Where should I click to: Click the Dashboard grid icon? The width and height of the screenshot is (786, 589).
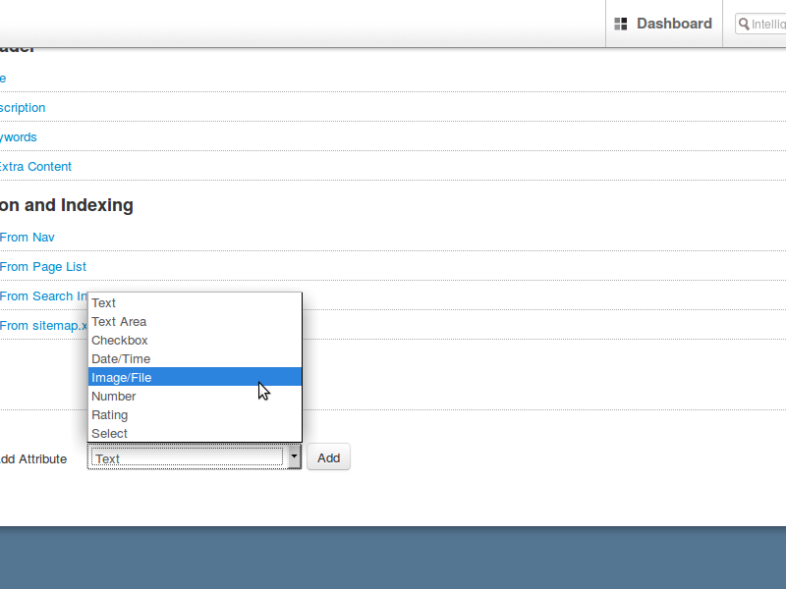621,24
